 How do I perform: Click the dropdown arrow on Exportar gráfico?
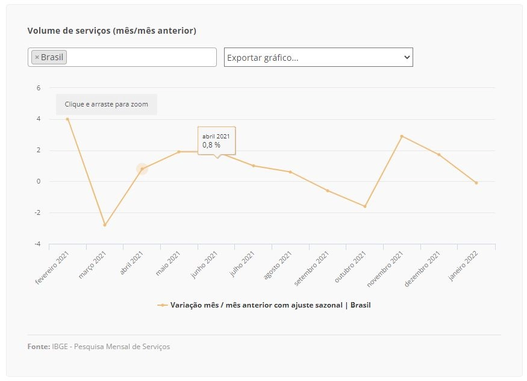pos(407,57)
